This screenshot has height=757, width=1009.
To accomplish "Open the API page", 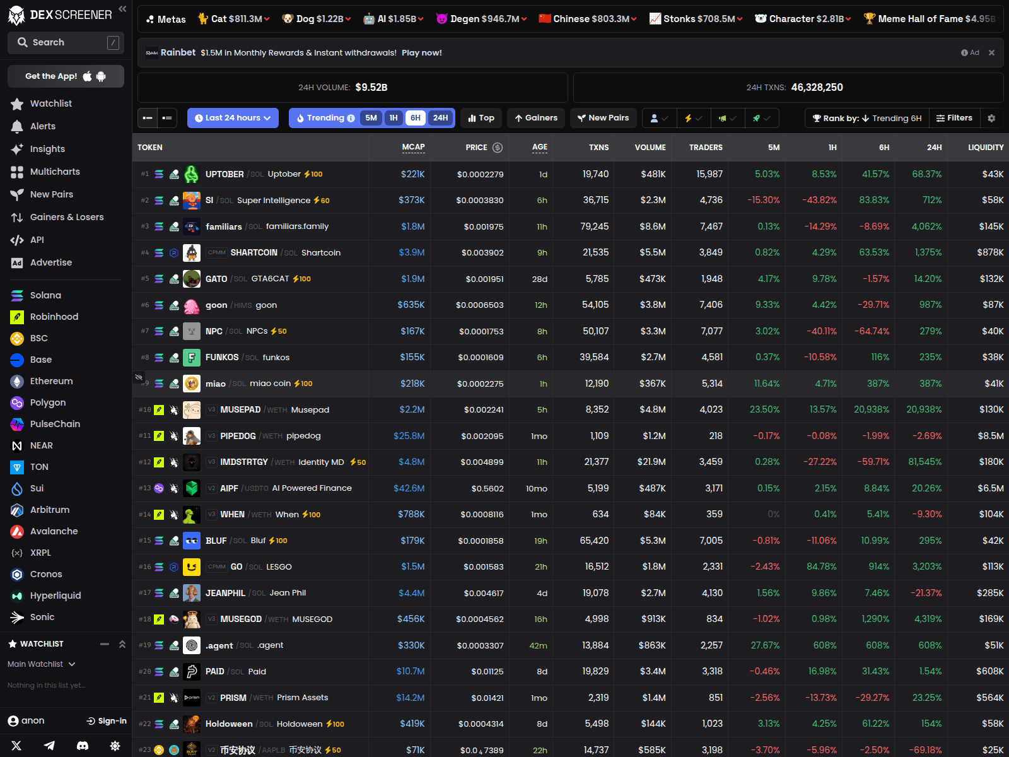I will point(37,240).
